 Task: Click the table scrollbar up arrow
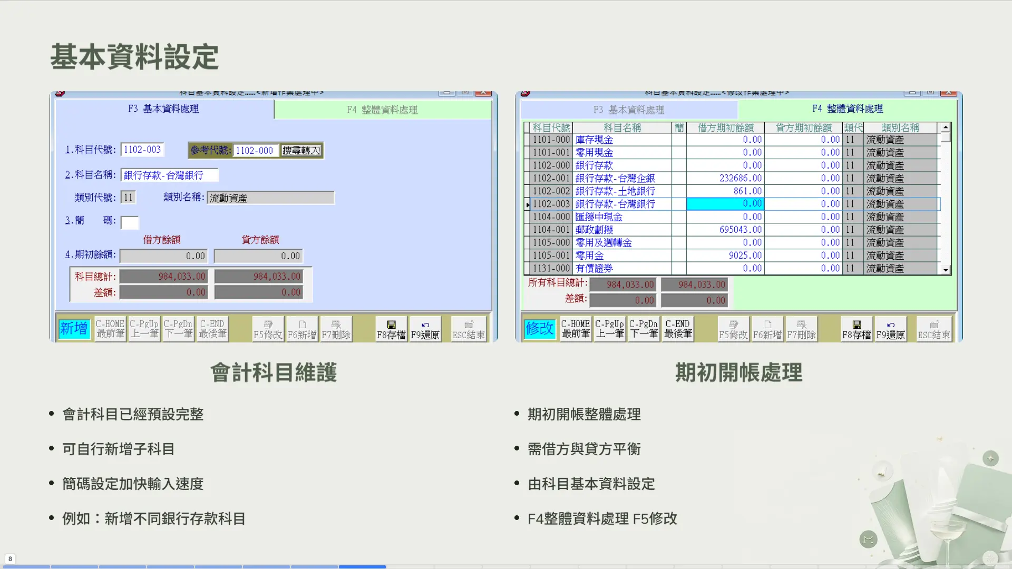tap(946, 127)
